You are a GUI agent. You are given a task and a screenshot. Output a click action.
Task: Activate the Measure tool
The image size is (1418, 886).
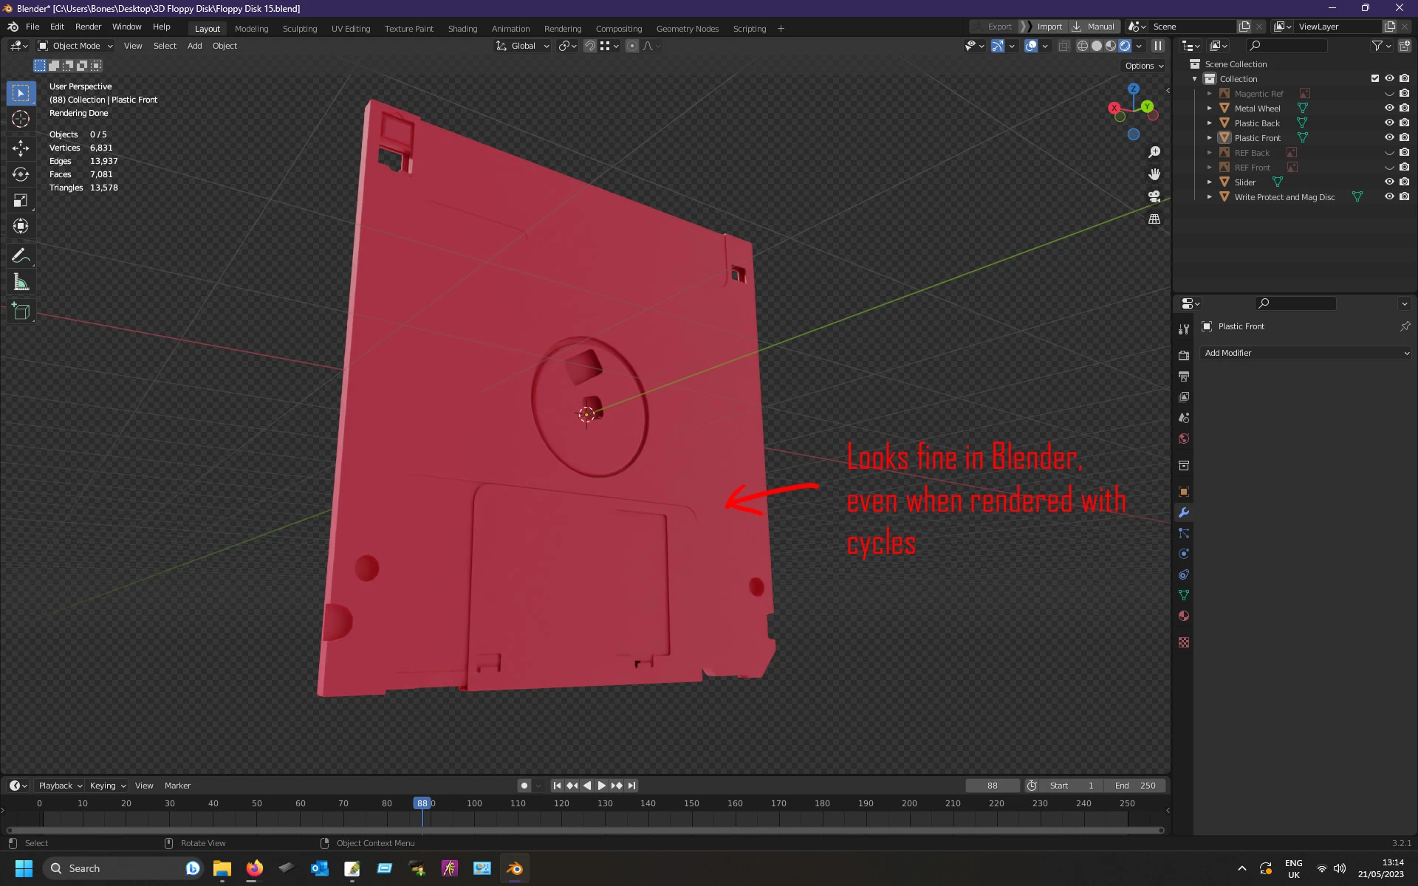tap(21, 283)
